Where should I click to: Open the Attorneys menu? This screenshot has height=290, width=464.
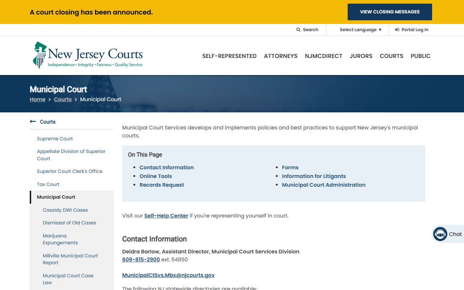281,56
